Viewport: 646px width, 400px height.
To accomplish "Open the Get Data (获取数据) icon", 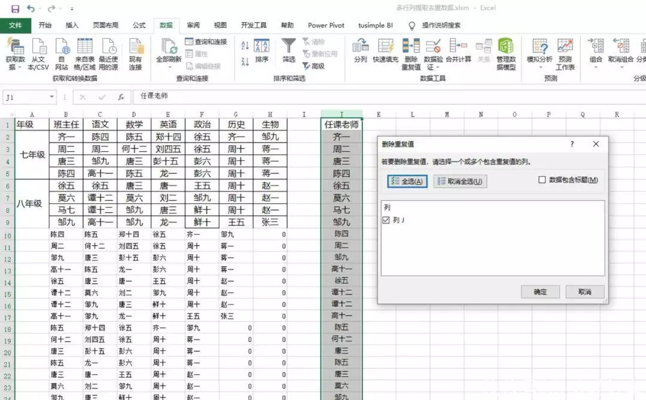I will (15, 47).
